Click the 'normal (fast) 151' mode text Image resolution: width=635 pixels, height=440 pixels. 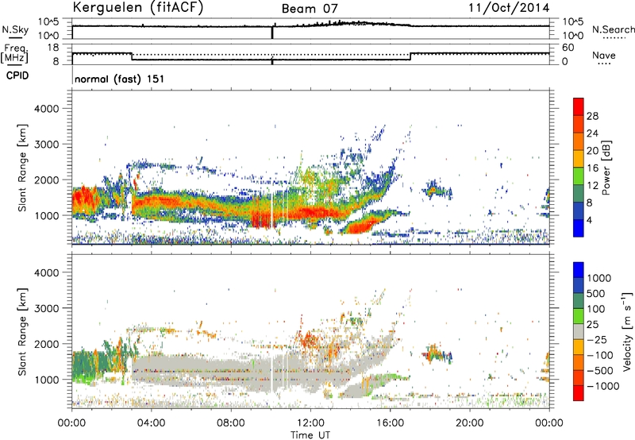[120, 79]
